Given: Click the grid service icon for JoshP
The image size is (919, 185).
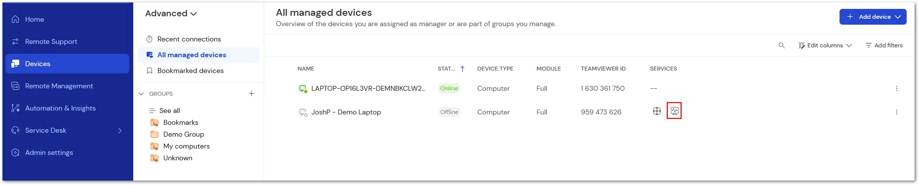Looking at the screenshot, I should [x=656, y=111].
